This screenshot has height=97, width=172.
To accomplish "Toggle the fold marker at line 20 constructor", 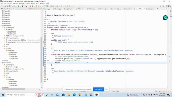I will [x=46, y=40].
